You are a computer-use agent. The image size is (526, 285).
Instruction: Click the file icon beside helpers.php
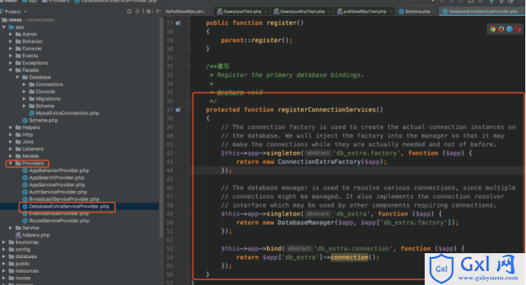(x=18, y=235)
